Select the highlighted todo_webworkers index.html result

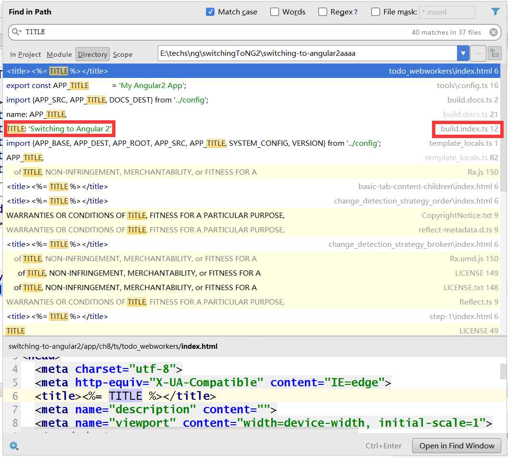[252, 71]
